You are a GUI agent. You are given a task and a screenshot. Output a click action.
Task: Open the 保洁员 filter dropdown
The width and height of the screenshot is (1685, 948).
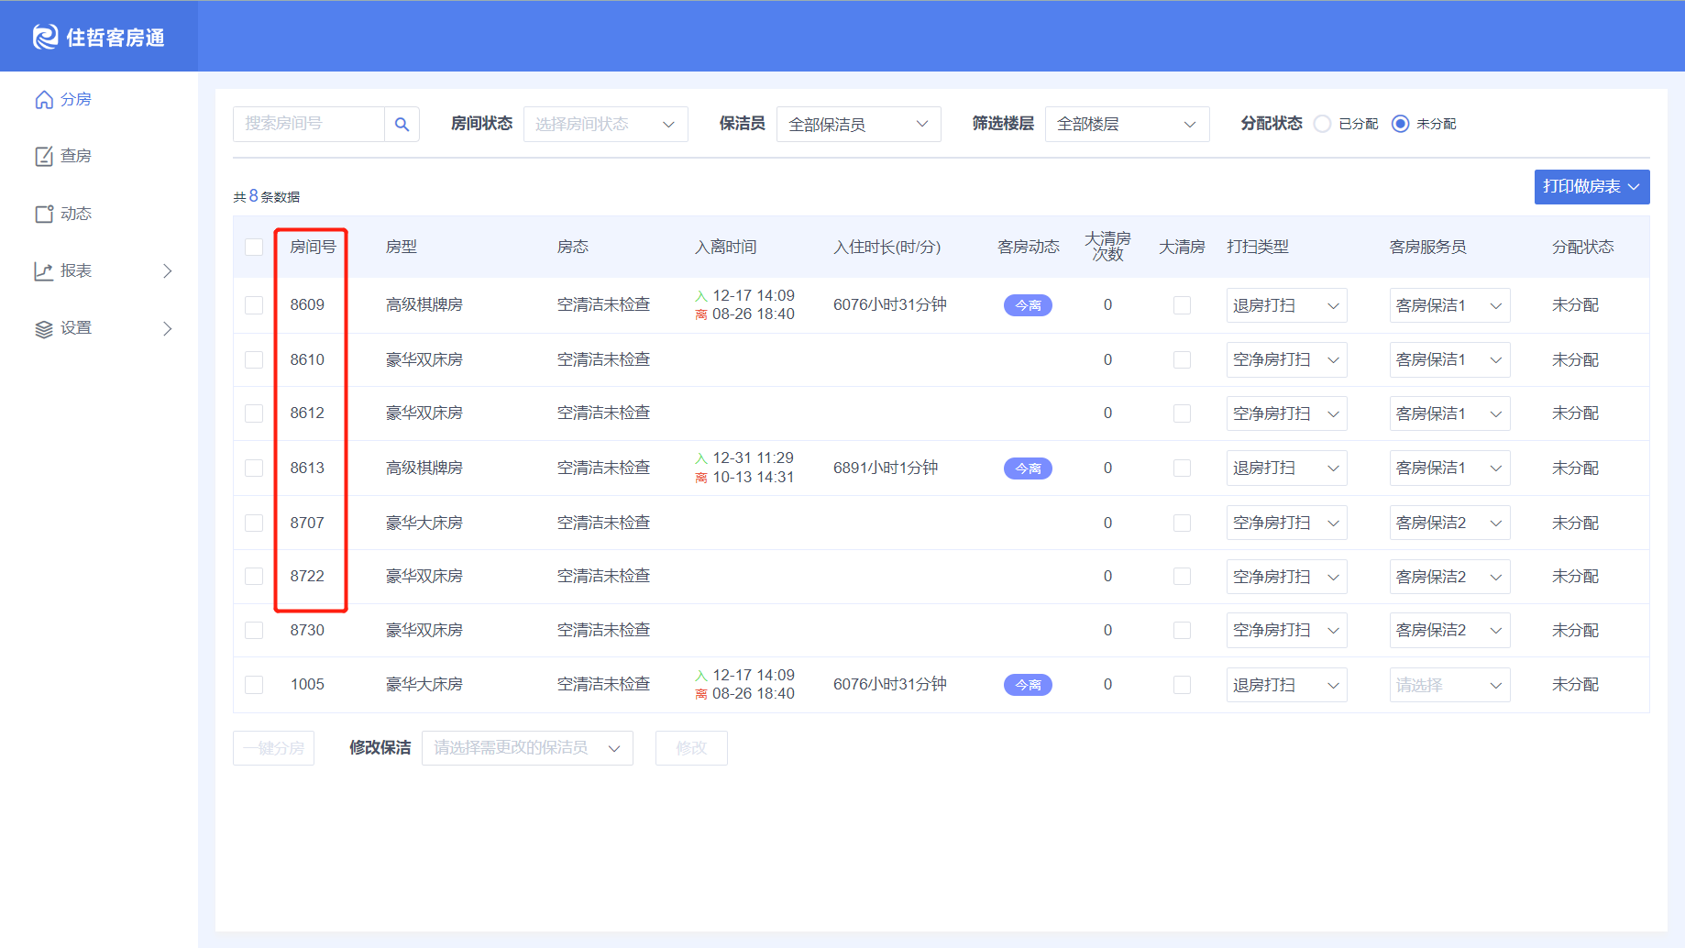[x=859, y=124]
